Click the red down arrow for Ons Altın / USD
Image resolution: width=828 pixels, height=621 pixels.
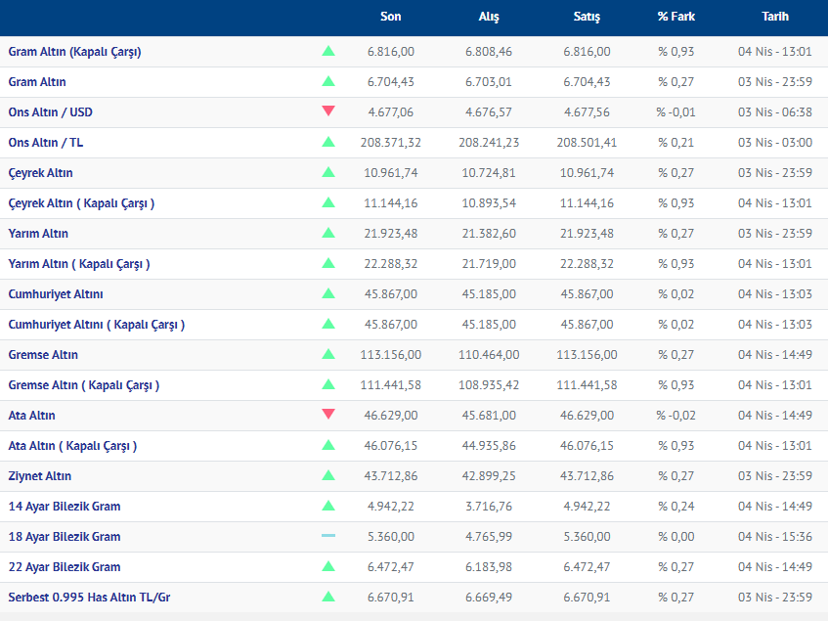[328, 111]
